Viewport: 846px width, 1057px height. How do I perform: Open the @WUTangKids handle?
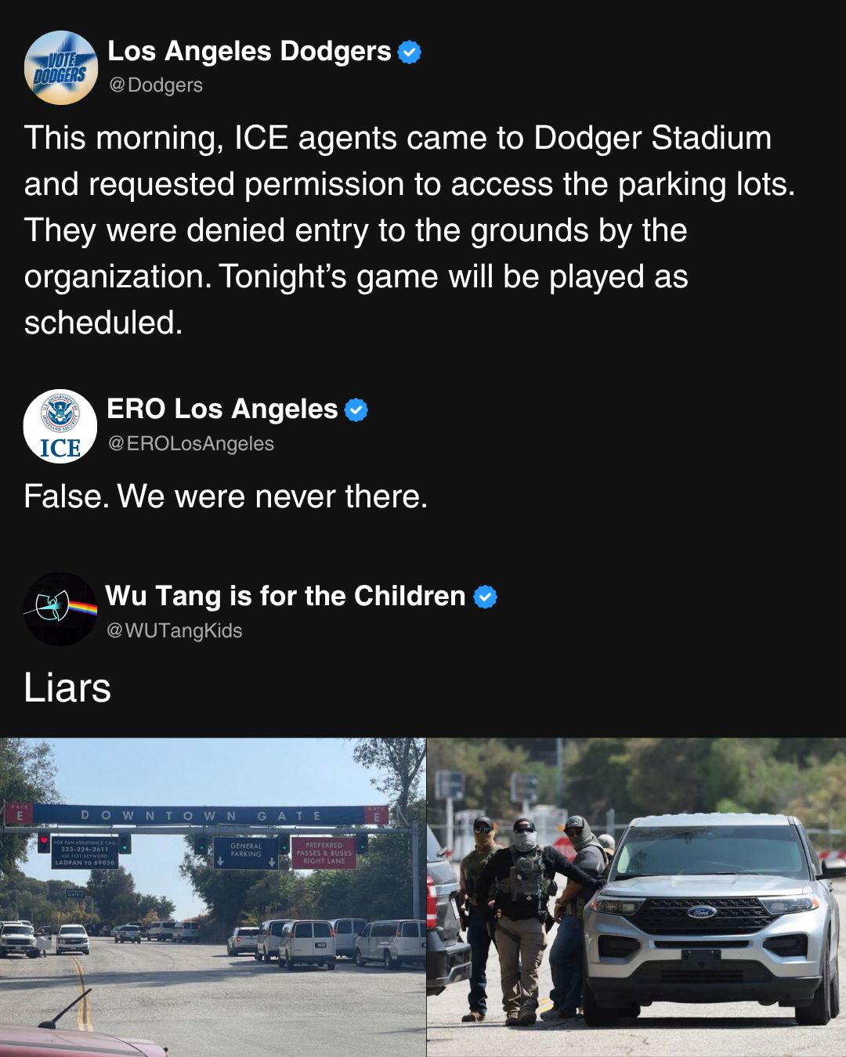coord(174,630)
